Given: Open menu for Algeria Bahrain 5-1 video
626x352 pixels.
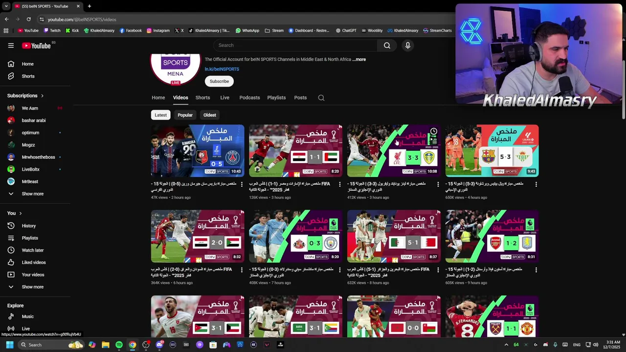Looking at the screenshot, I should [438, 270].
